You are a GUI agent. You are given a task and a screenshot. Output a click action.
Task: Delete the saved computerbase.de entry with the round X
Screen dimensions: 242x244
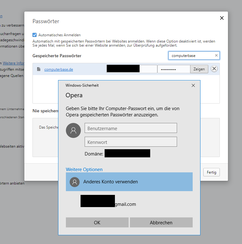[x=214, y=69]
